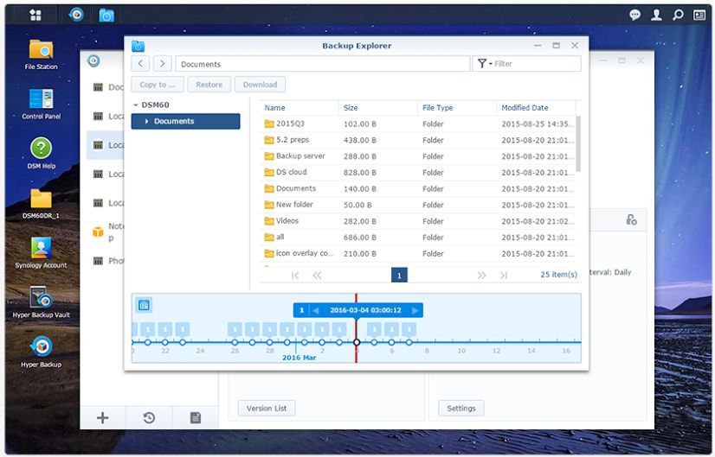The height and width of the screenshot is (457, 715).
Task: Collapse the DSM60 tree node
Action: tap(135, 105)
